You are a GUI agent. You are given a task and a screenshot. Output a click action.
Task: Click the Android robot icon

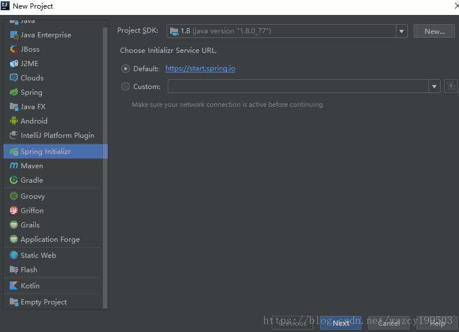click(x=14, y=121)
